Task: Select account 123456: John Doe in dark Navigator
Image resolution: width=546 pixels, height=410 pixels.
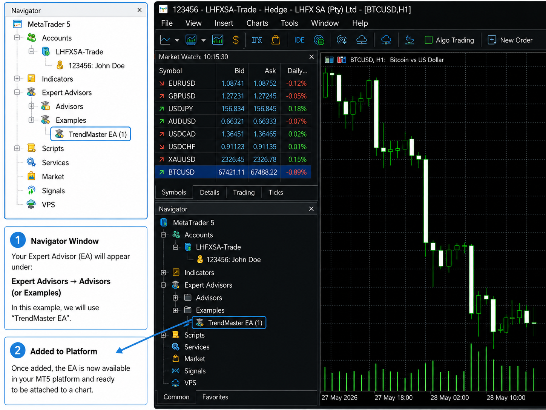Action: click(228, 260)
